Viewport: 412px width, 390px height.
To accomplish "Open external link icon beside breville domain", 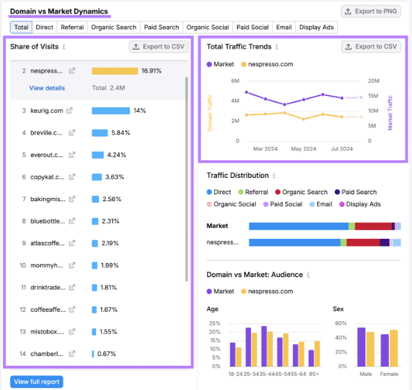I will click(72, 132).
